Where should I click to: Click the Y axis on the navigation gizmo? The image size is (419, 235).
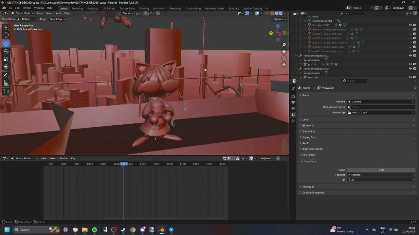click(271, 33)
